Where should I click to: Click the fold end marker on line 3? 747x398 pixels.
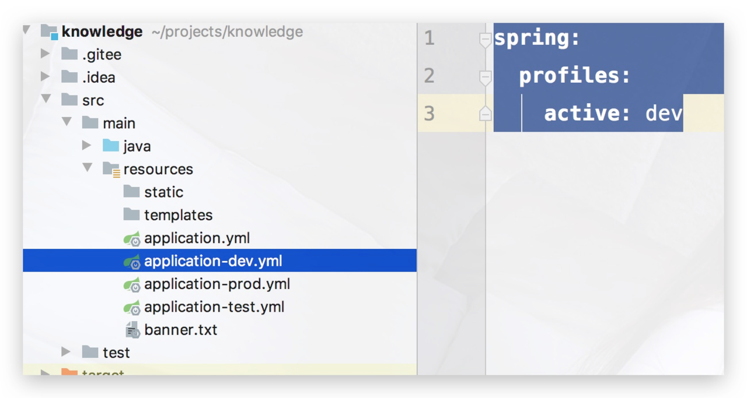pos(485,114)
